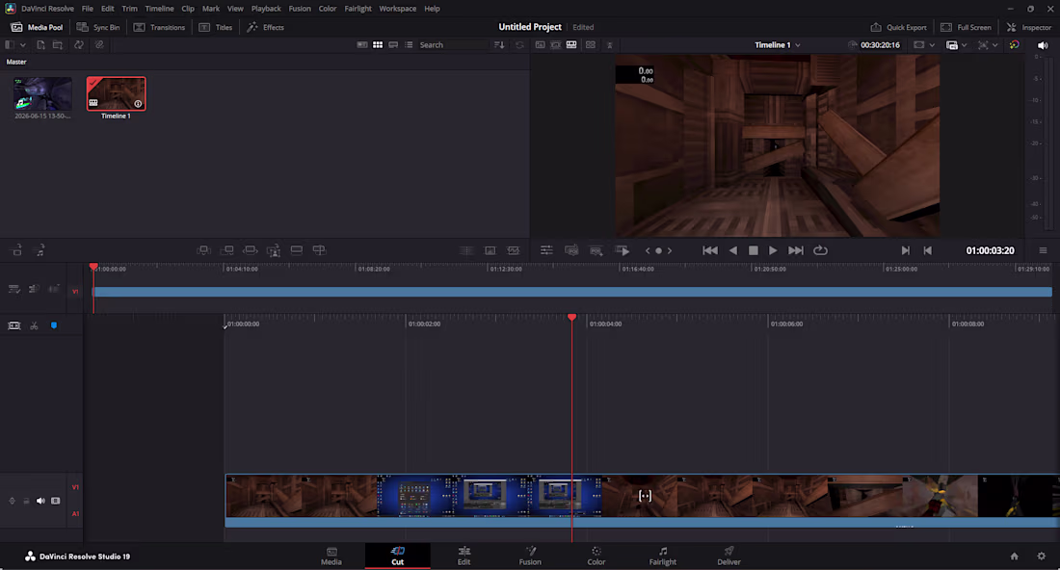Open the Bypass color grades icon
1060x570 pixels.
click(x=1014, y=44)
